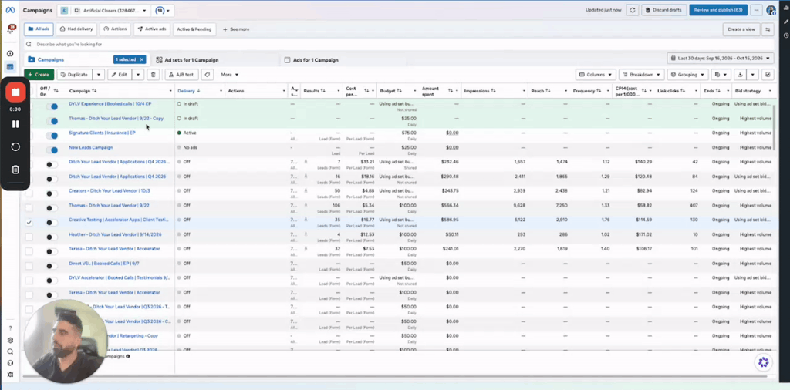The image size is (790, 390).
Task: Open the Breakdown dropdown
Action: pos(641,75)
